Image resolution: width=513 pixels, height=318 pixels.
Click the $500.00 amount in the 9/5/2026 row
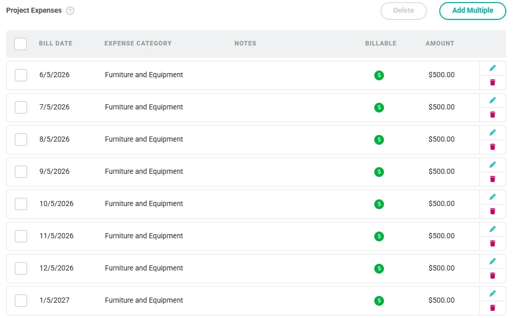point(441,172)
